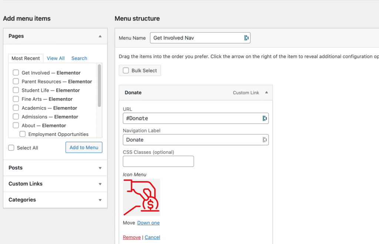The height and width of the screenshot is (244, 379).
Task: Click the password manager icon in URL field
Action: coord(265,118)
